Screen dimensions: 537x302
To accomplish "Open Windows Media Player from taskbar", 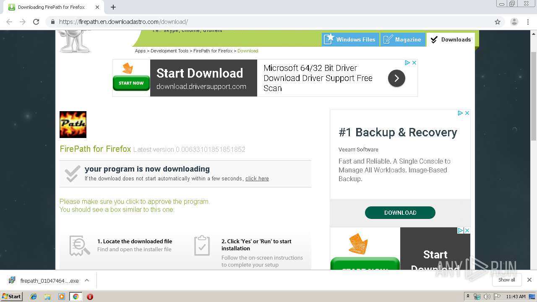I will point(62,297).
